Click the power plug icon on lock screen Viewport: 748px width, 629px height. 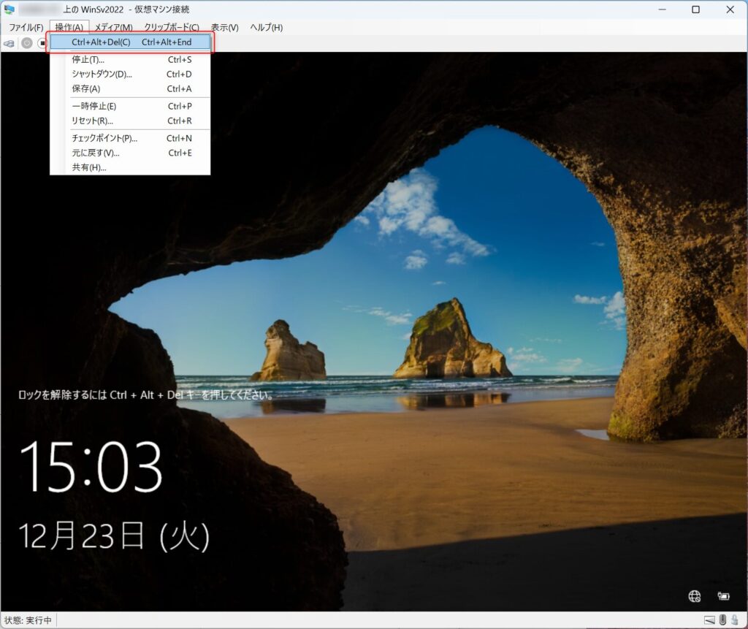tap(724, 596)
